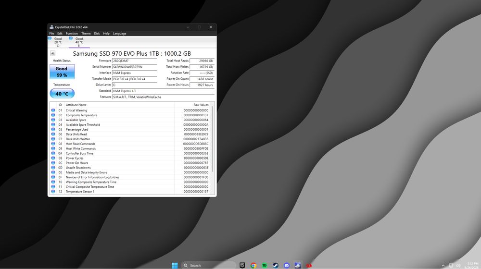Click the status icon for Host Write Commands
This screenshot has height=269, width=481.
[53, 148]
